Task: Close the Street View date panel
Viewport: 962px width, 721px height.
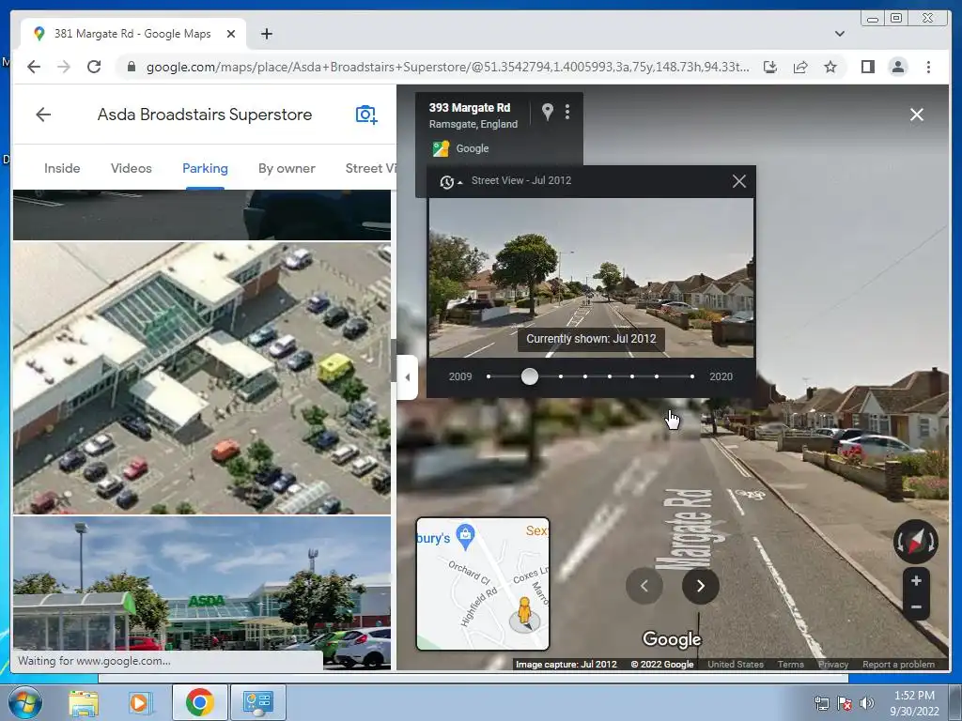Action: [x=738, y=181]
